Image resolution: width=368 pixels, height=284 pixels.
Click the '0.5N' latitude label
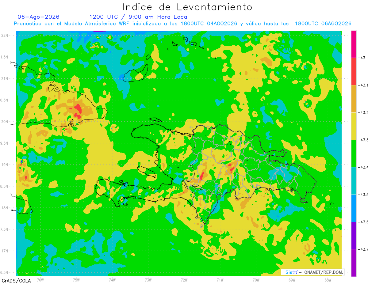(x=4, y=100)
